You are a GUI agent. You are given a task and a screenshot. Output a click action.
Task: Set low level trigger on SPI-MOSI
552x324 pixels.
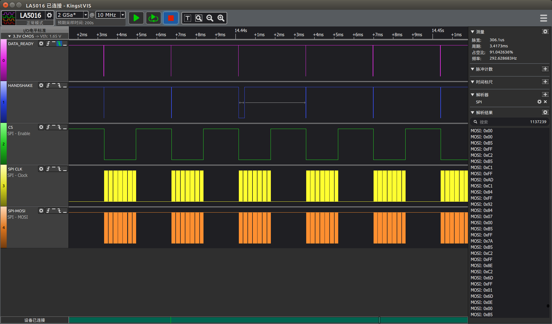pos(65,211)
